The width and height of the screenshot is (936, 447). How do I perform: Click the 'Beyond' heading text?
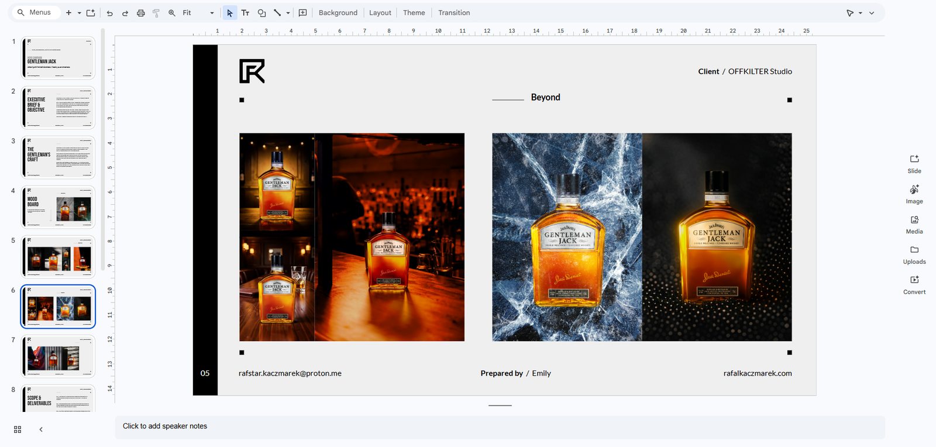545,97
